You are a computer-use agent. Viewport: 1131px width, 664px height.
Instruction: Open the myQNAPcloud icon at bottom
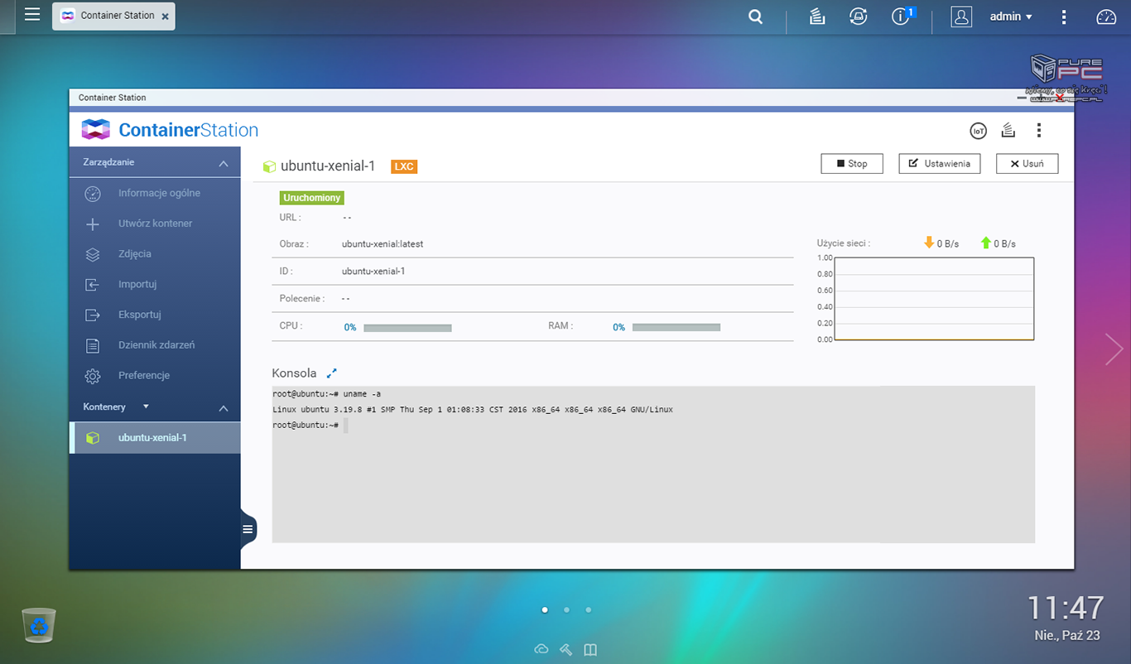click(541, 649)
